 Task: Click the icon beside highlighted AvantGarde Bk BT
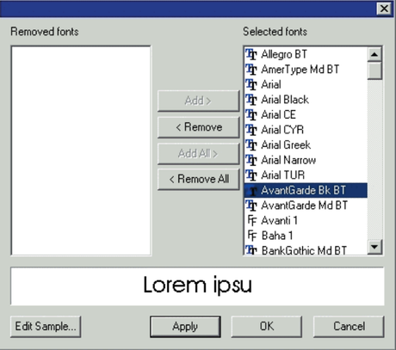click(251, 190)
